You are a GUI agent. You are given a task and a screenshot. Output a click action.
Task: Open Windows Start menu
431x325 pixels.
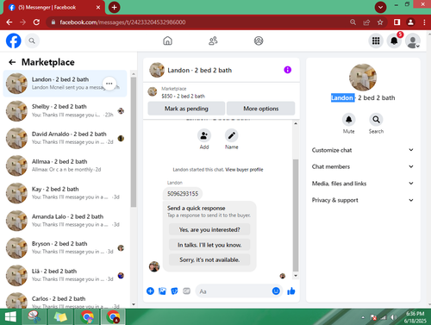10,317
